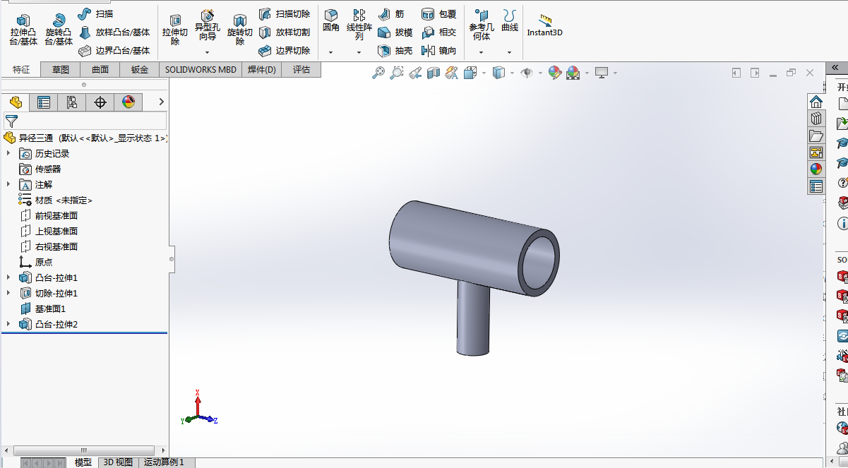Click Zoom to Fit in view toolbar
This screenshot has width=848, height=468.
(x=378, y=72)
